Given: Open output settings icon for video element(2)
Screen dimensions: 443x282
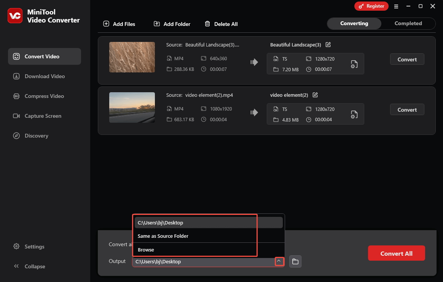Looking at the screenshot, I should click(354, 115).
